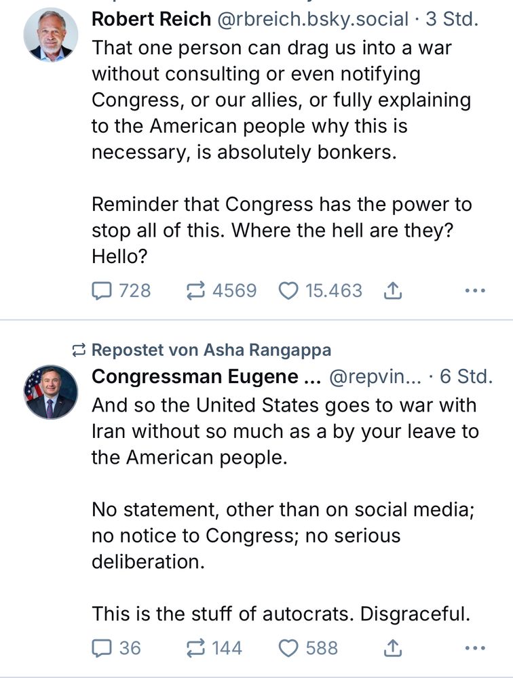Reply to Robert Reich's post
The width and height of the screenshot is (513, 678).
coord(102,291)
